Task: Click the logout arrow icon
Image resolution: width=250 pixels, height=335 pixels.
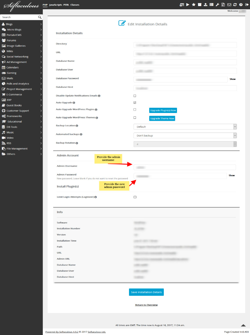Action: point(247,5)
